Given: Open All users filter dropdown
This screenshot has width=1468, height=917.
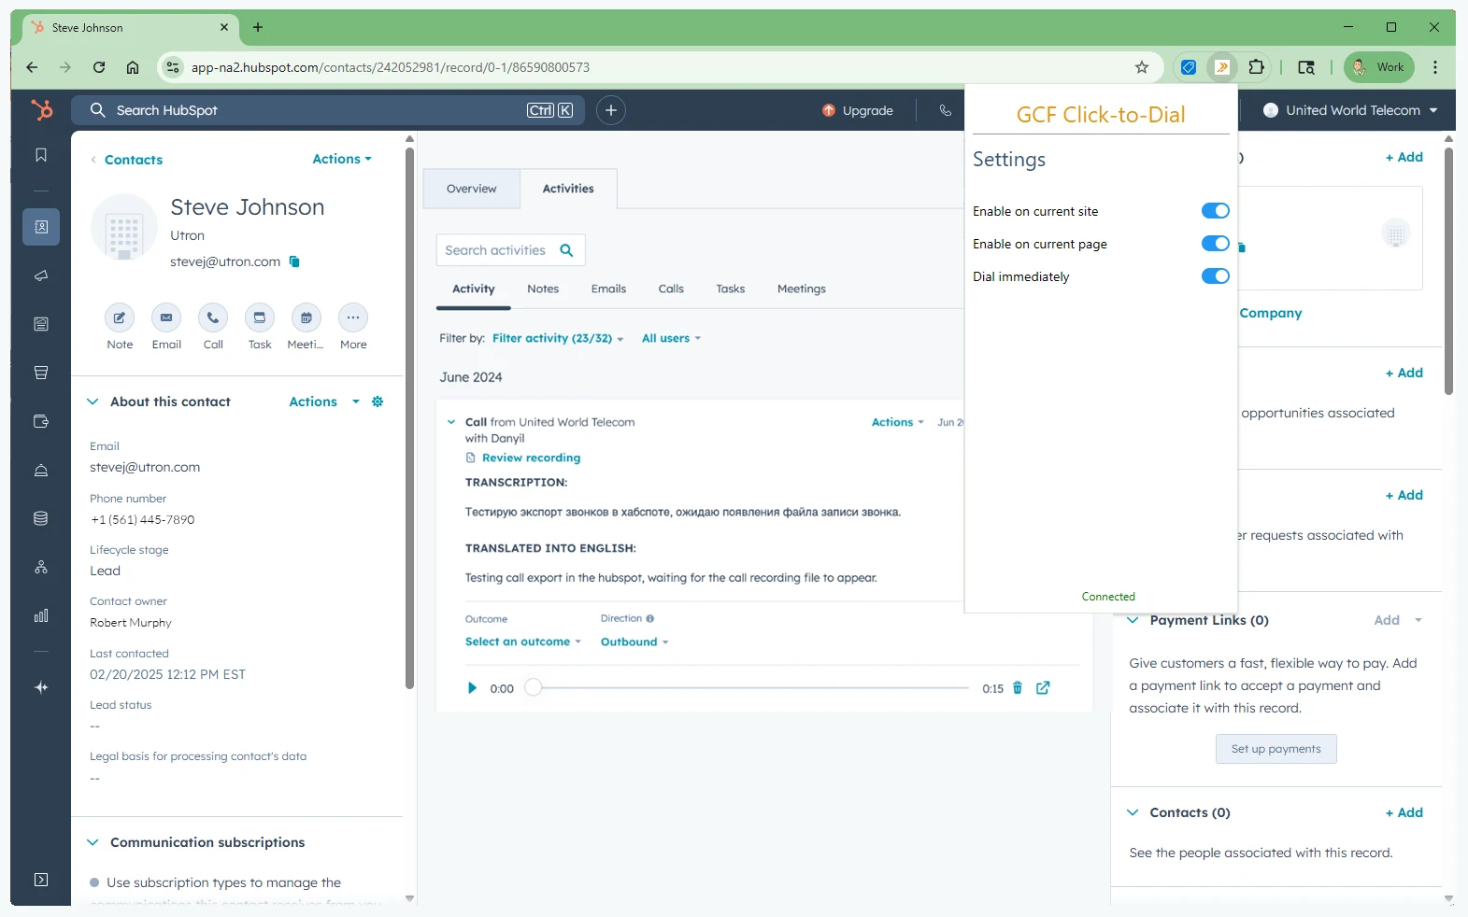Looking at the screenshot, I should coord(671,338).
